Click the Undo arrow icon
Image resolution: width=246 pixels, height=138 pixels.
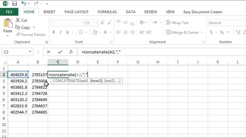[x=23, y=3]
